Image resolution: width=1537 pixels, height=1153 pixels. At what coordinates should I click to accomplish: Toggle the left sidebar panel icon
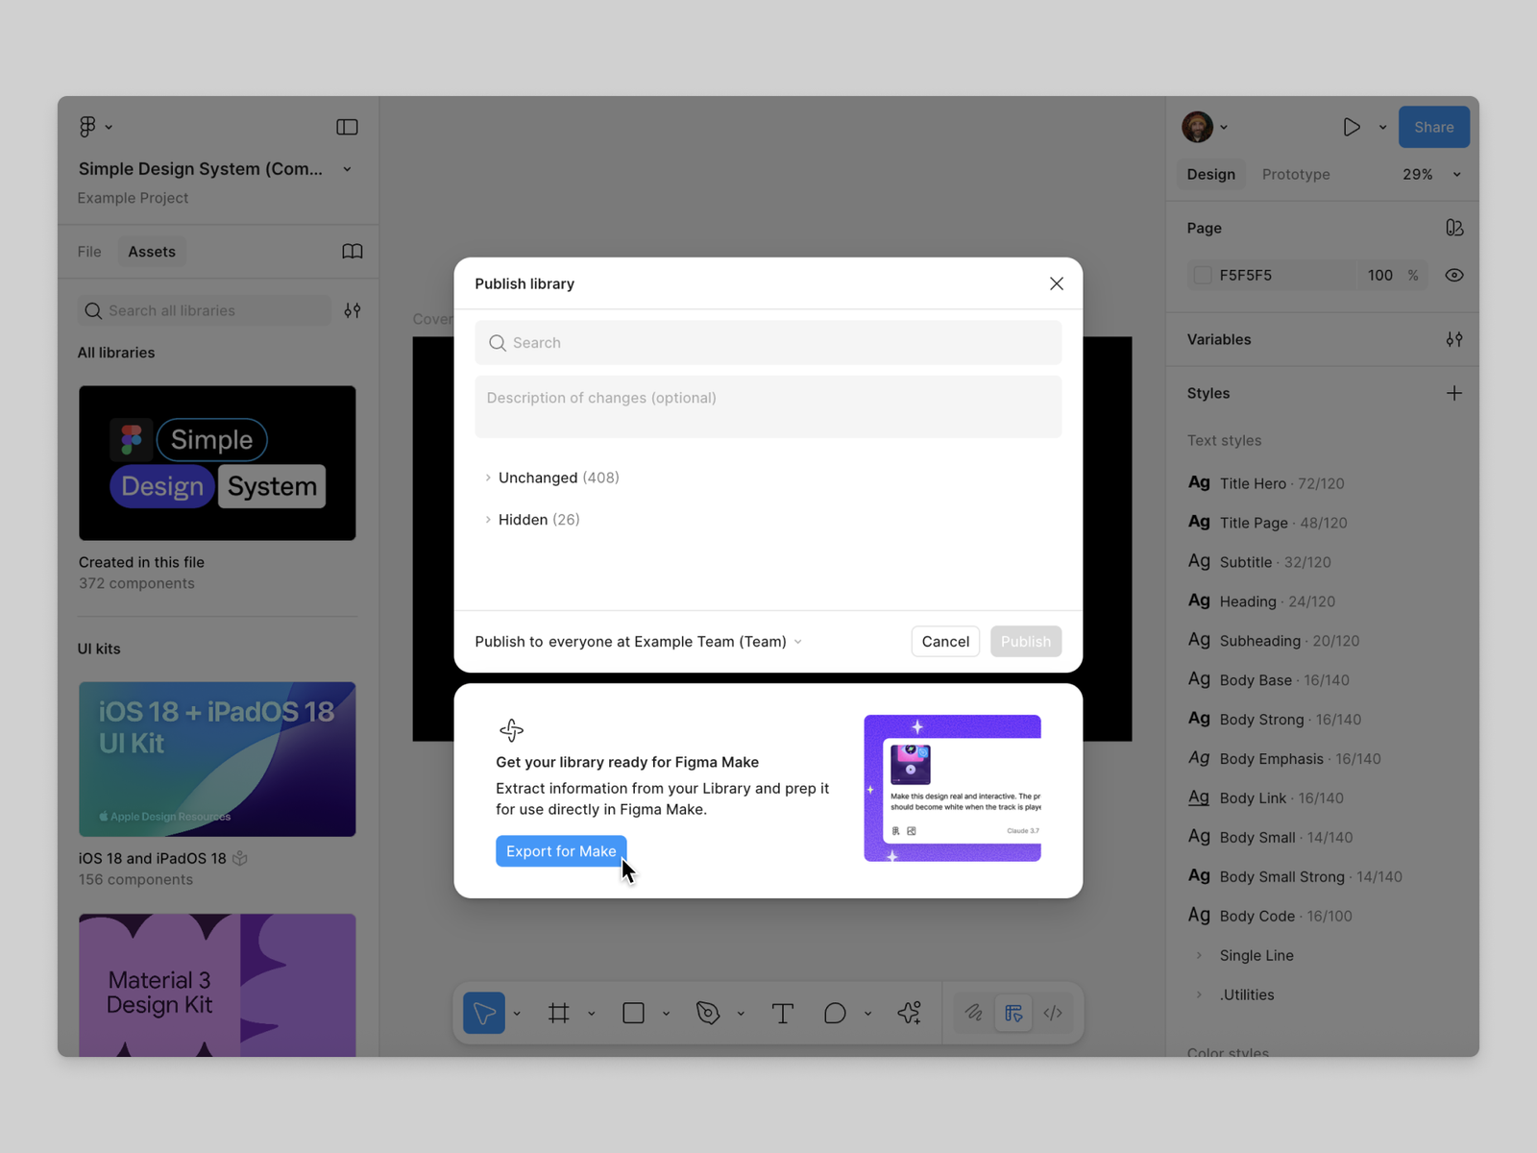coord(346,126)
